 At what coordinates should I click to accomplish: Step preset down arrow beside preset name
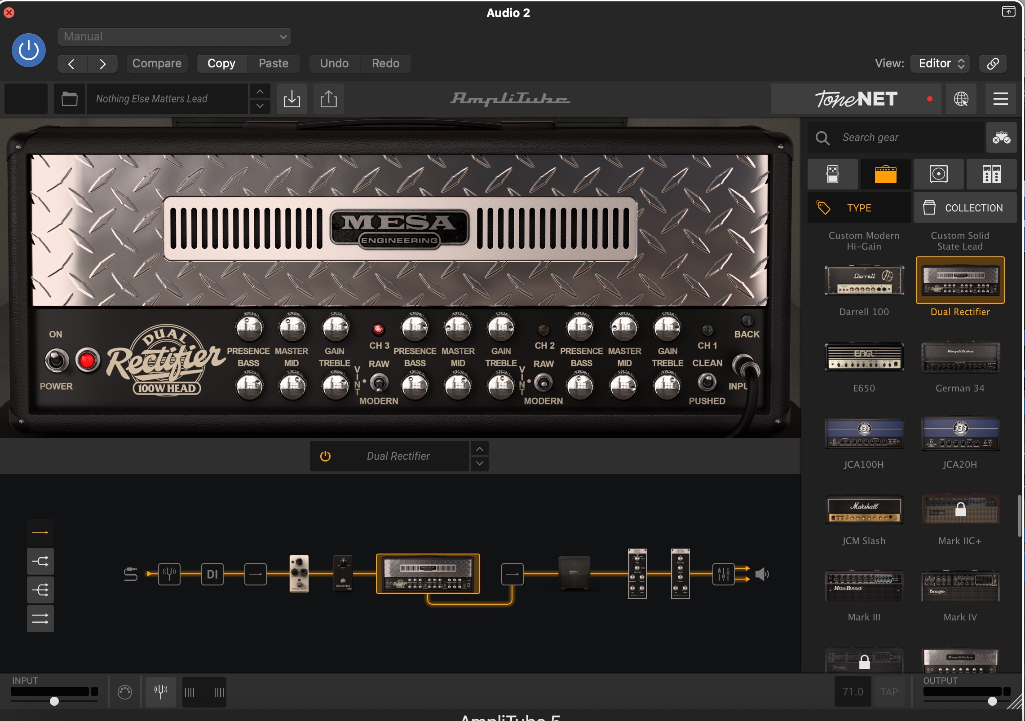260,106
